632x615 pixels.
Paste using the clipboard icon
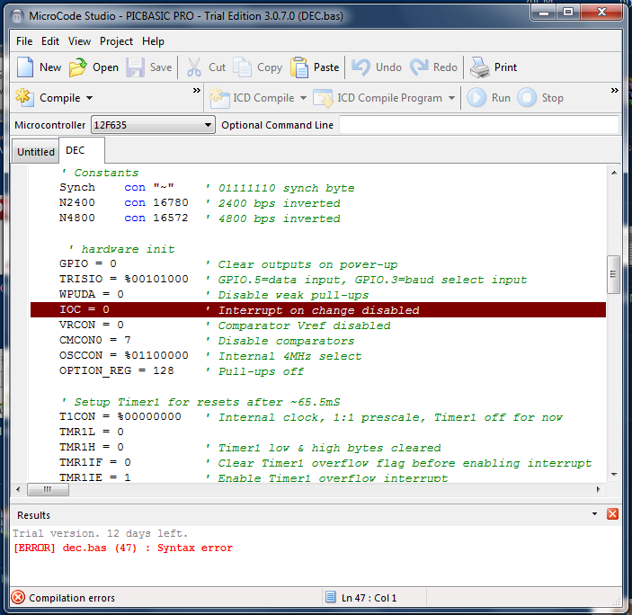click(x=299, y=67)
